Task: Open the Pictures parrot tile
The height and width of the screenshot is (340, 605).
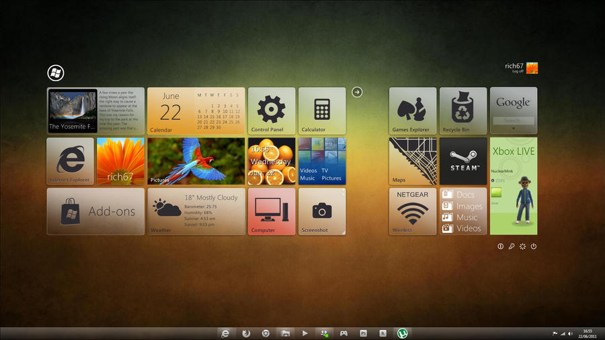Action: (x=196, y=162)
